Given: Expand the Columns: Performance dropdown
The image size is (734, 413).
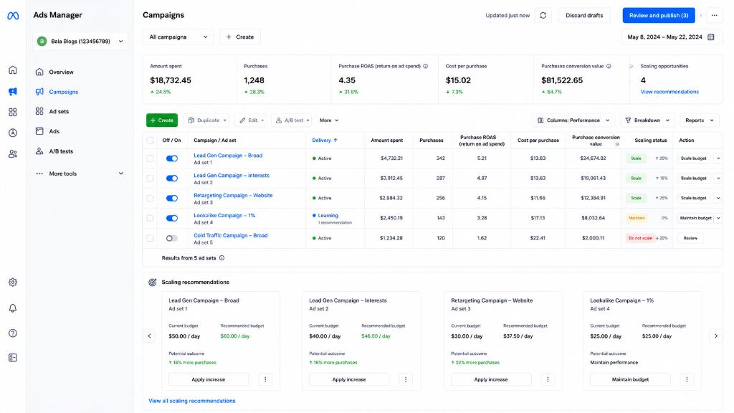Looking at the screenshot, I should 573,120.
